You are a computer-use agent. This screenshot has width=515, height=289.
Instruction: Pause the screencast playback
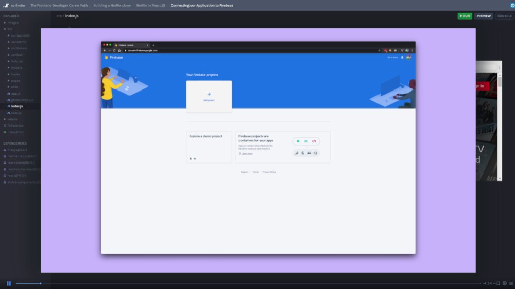click(x=9, y=283)
